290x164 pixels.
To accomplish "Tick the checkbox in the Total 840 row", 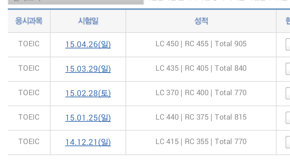I will pos(288,69).
